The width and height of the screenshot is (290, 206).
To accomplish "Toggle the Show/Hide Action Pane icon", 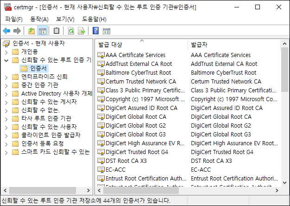I will (x=107, y=31).
